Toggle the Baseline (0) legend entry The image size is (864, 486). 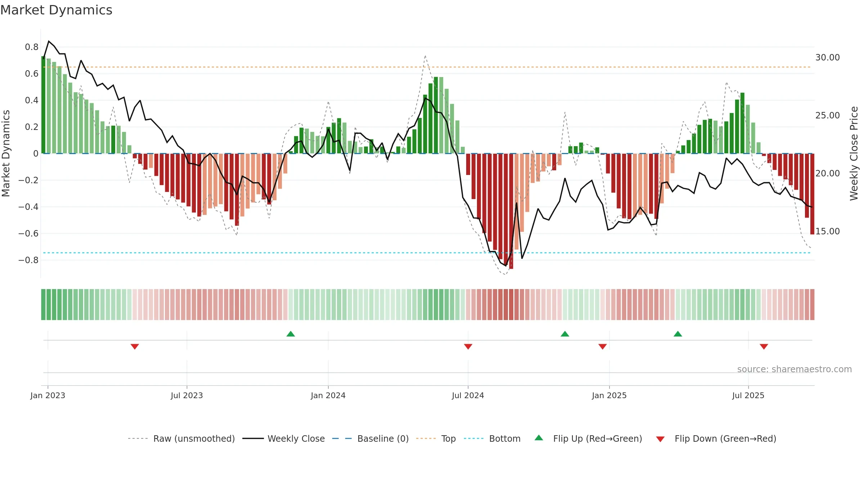(x=370, y=438)
